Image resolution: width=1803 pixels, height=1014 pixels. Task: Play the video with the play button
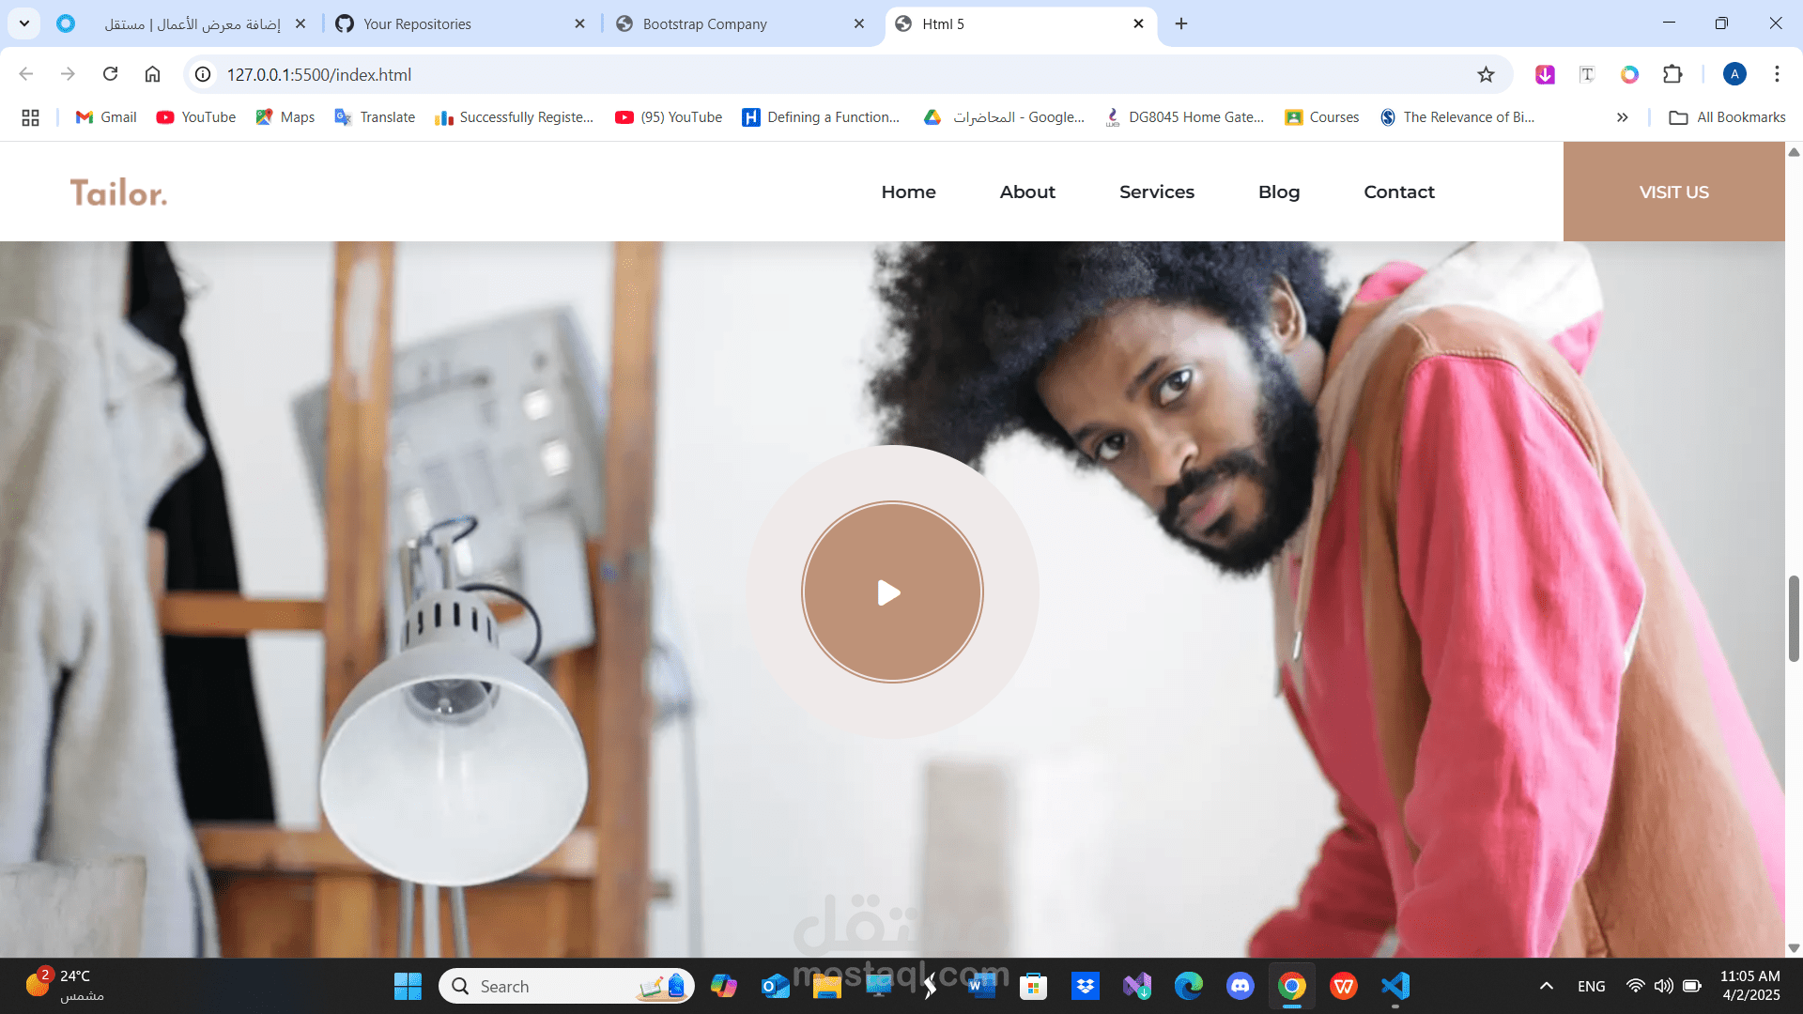tap(891, 592)
